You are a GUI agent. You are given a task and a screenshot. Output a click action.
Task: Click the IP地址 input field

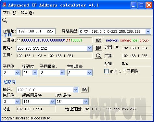tap(36, 31)
